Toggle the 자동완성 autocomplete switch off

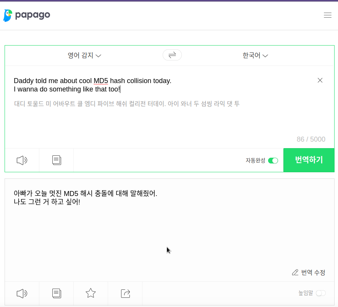(273, 160)
